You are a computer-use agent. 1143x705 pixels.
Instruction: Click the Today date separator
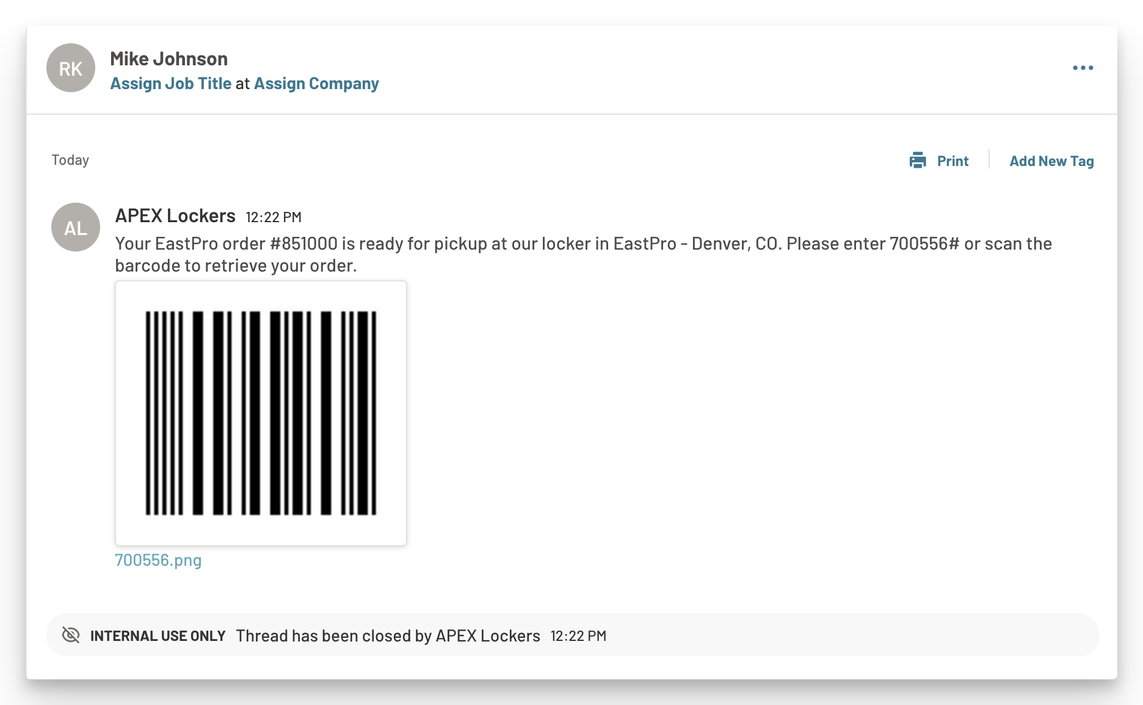point(70,159)
